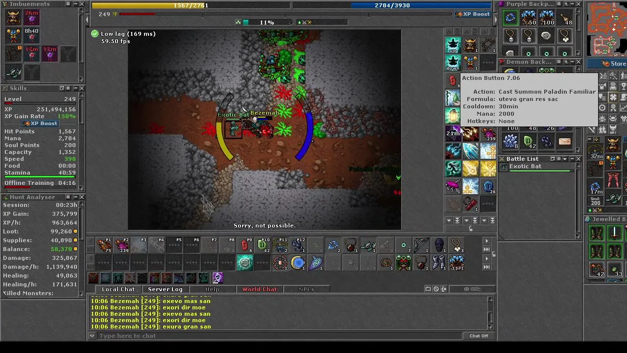Activate the F12 action bar slot
Screen dimensions: 627x353
click(x=298, y=245)
